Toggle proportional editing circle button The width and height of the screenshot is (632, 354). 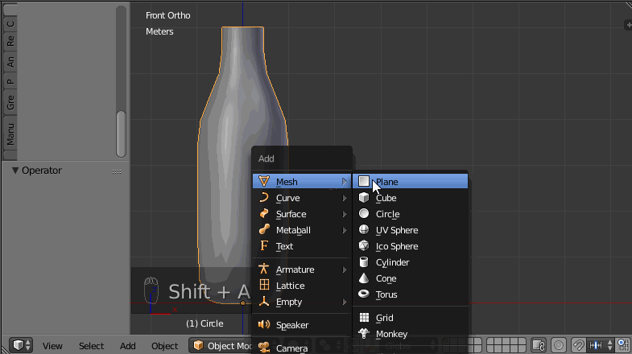click(x=559, y=345)
